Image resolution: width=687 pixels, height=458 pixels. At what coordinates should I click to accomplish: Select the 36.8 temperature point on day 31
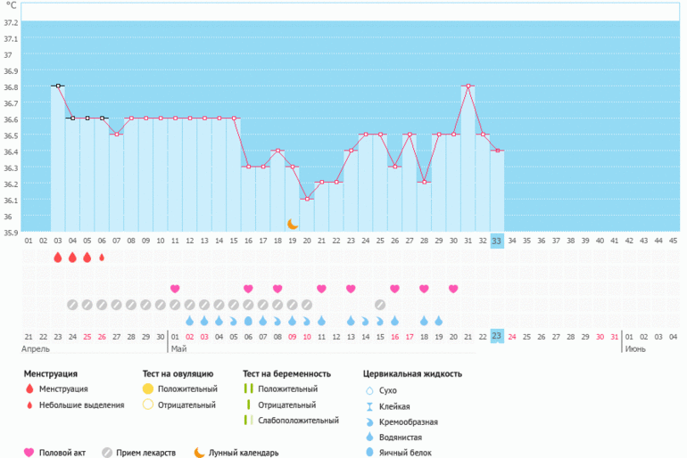point(468,86)
